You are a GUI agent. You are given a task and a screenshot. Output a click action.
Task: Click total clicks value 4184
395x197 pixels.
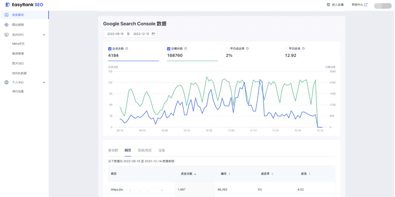[x=113, y=56]
